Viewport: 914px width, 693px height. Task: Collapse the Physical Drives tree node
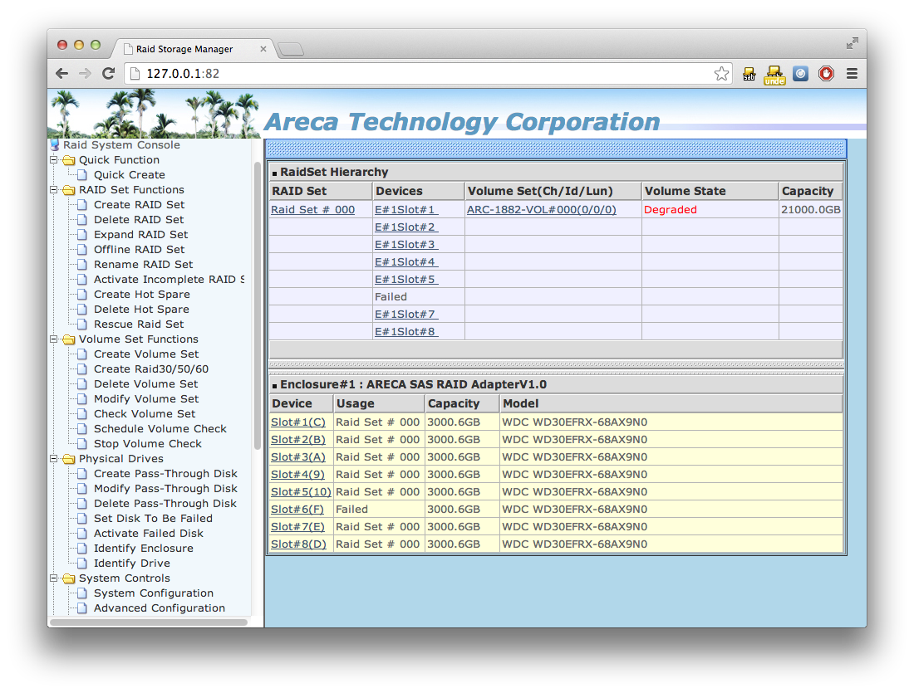tap(54, 458)
